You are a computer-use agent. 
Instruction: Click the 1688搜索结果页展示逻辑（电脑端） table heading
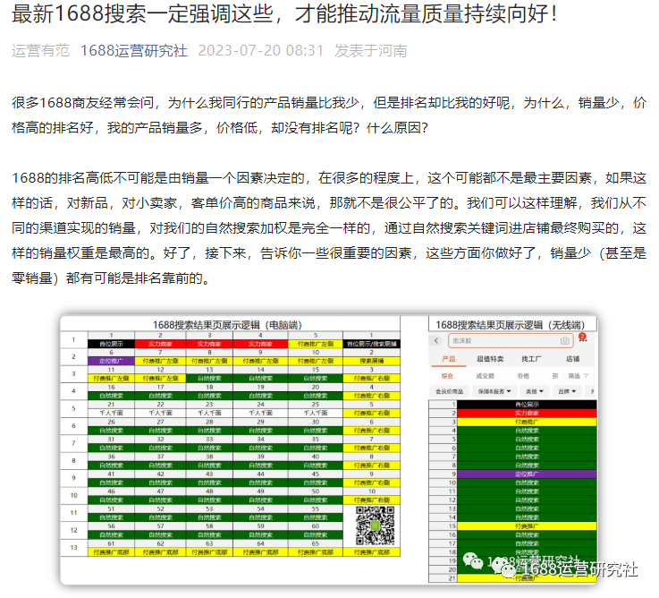point(227,325)
